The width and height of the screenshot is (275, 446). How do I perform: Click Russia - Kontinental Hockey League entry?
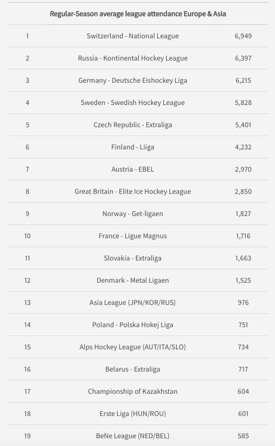coord(133,58)
